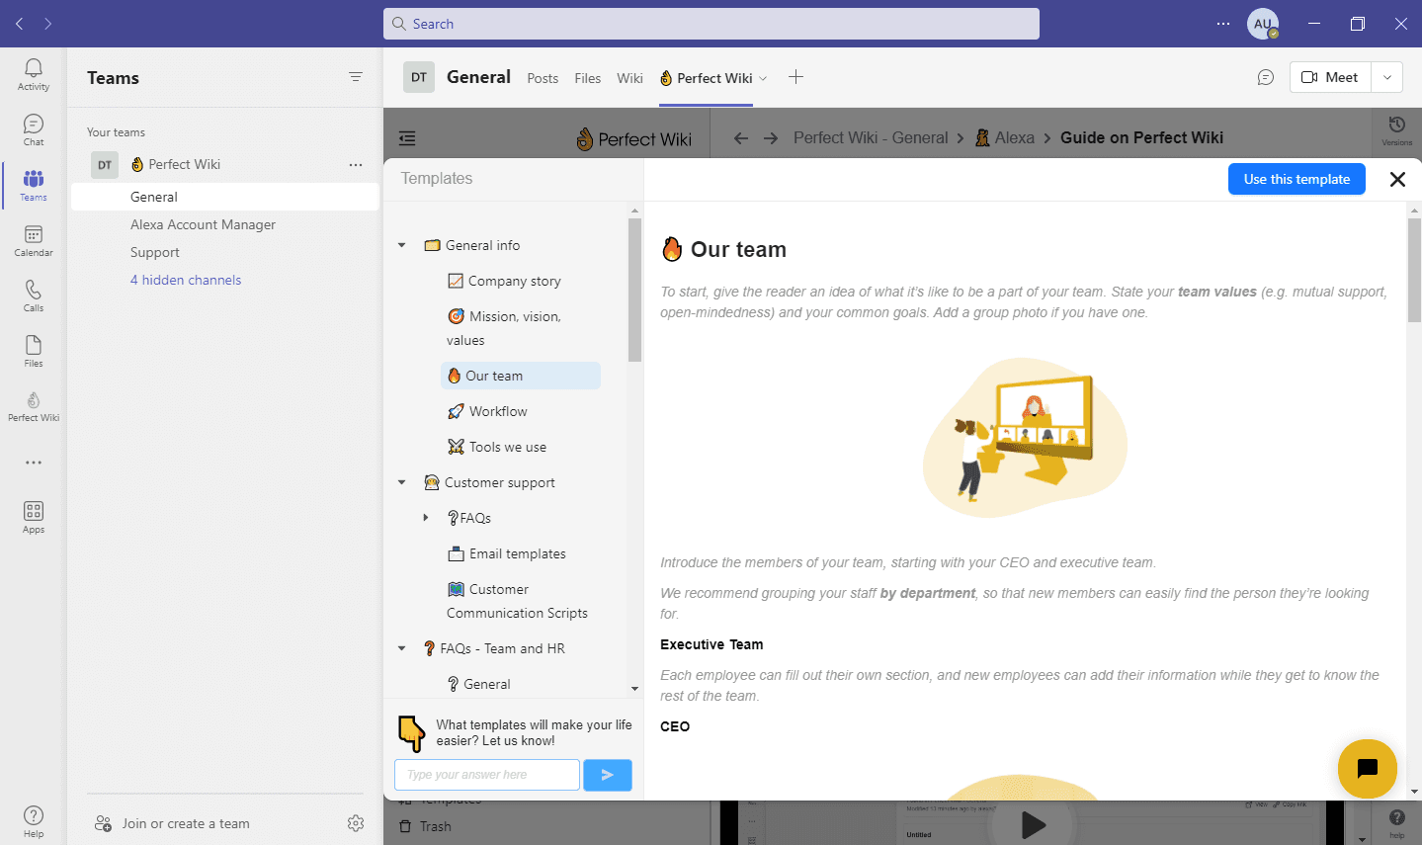Start a meeting with Meet button

pyautogui.click(x=1330, y=77)
